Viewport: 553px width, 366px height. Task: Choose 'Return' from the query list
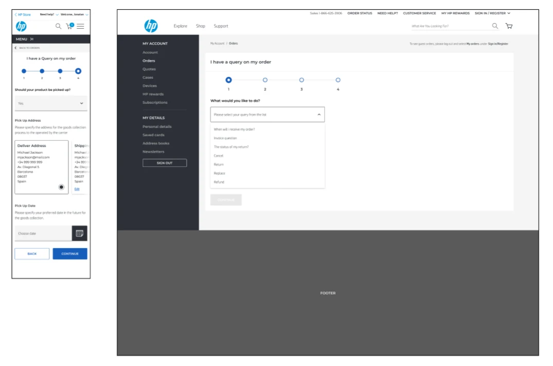tap(219, 165)
